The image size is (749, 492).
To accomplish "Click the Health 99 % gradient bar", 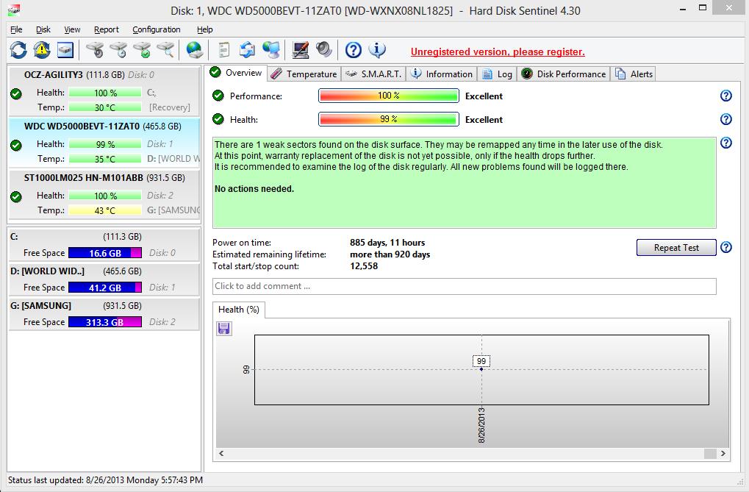I will [388, 119].
